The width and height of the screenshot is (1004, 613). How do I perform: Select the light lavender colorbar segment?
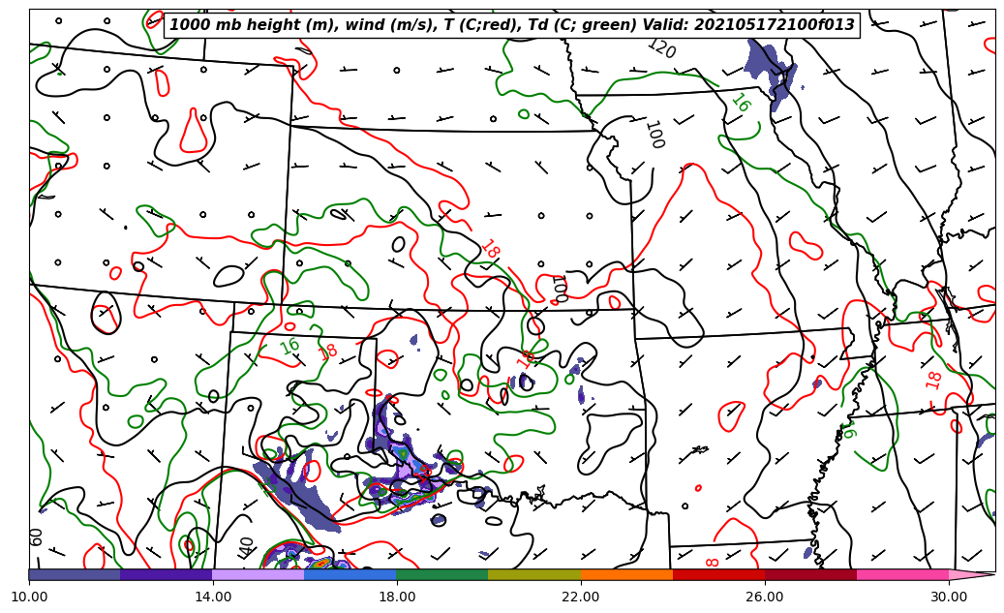pos(258,574)
